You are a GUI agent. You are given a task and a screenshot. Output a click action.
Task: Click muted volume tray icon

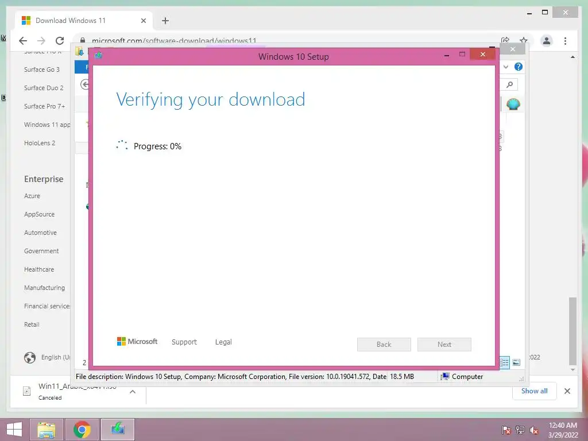[x=534, y=430]
